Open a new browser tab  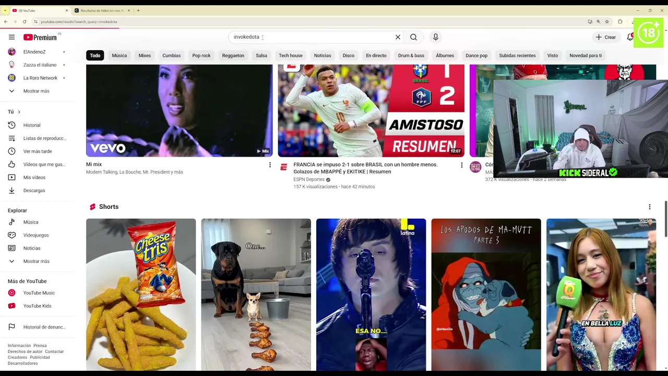pos(138,10)
